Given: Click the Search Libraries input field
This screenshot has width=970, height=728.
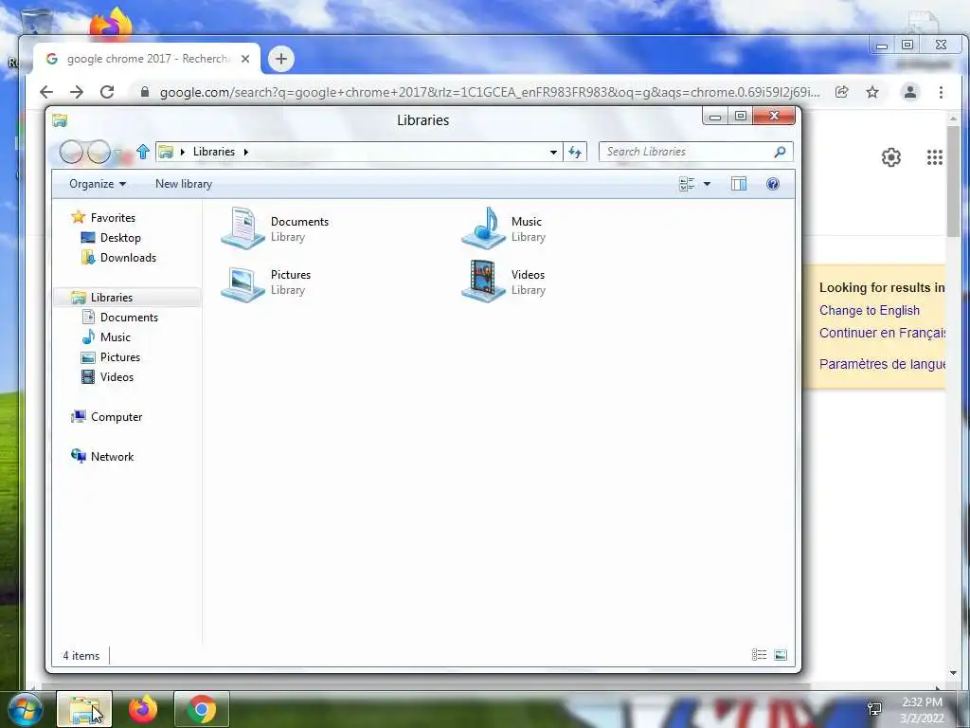Looking at the screenshot, I should pos(686,152).
